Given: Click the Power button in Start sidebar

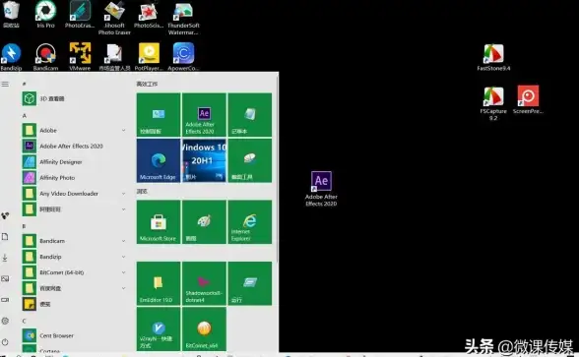Looking at the screenshot, I should (x=5, y=342).
